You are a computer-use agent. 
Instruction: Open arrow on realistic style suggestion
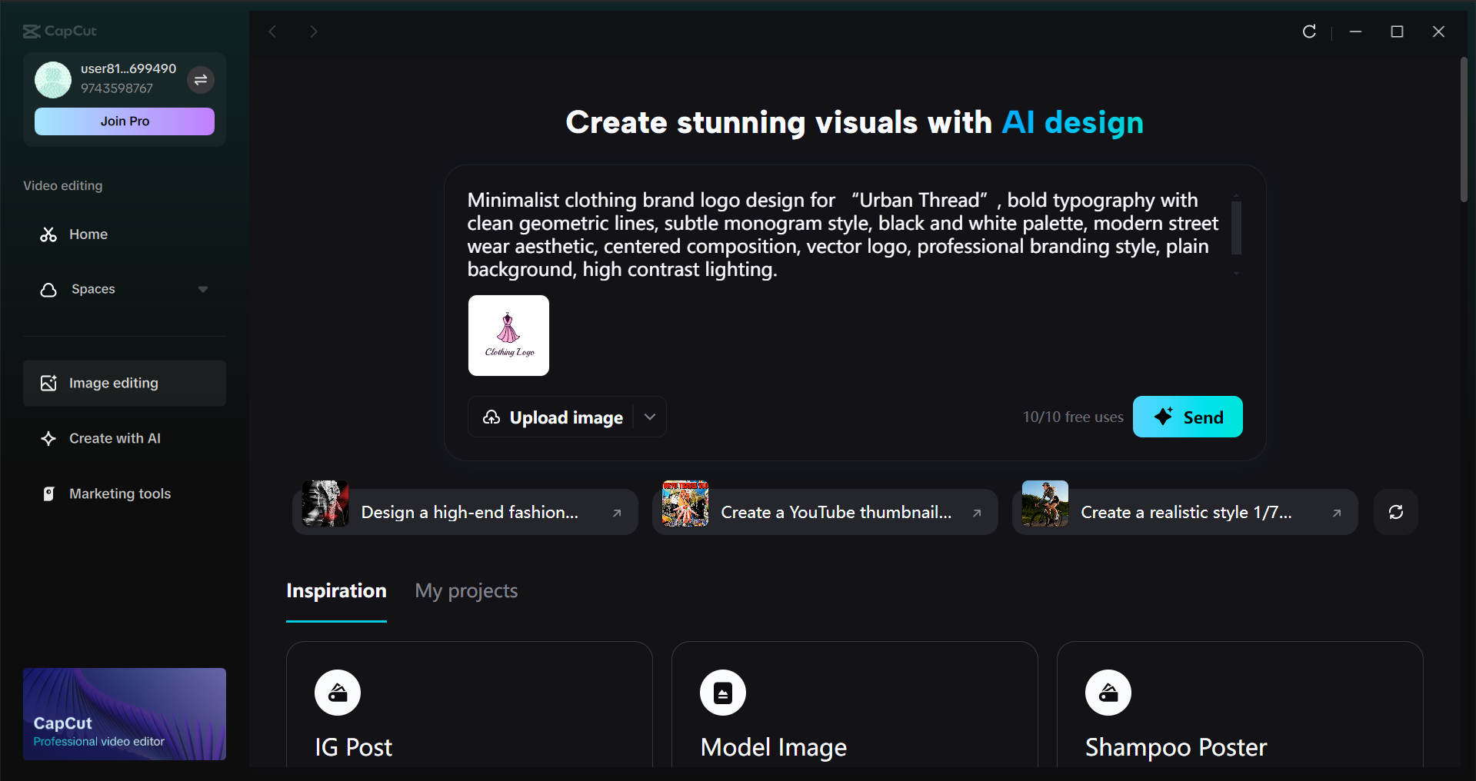coord(1337,513)
